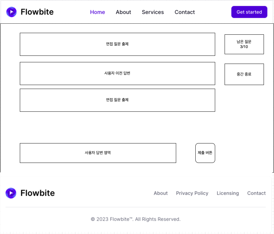Go to the About page in top navigation

pos(124,12)
